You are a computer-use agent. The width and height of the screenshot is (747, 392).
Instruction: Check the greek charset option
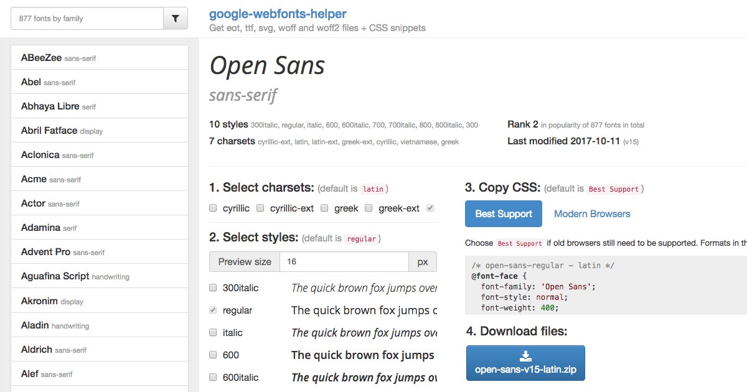(x=324, y=208)
